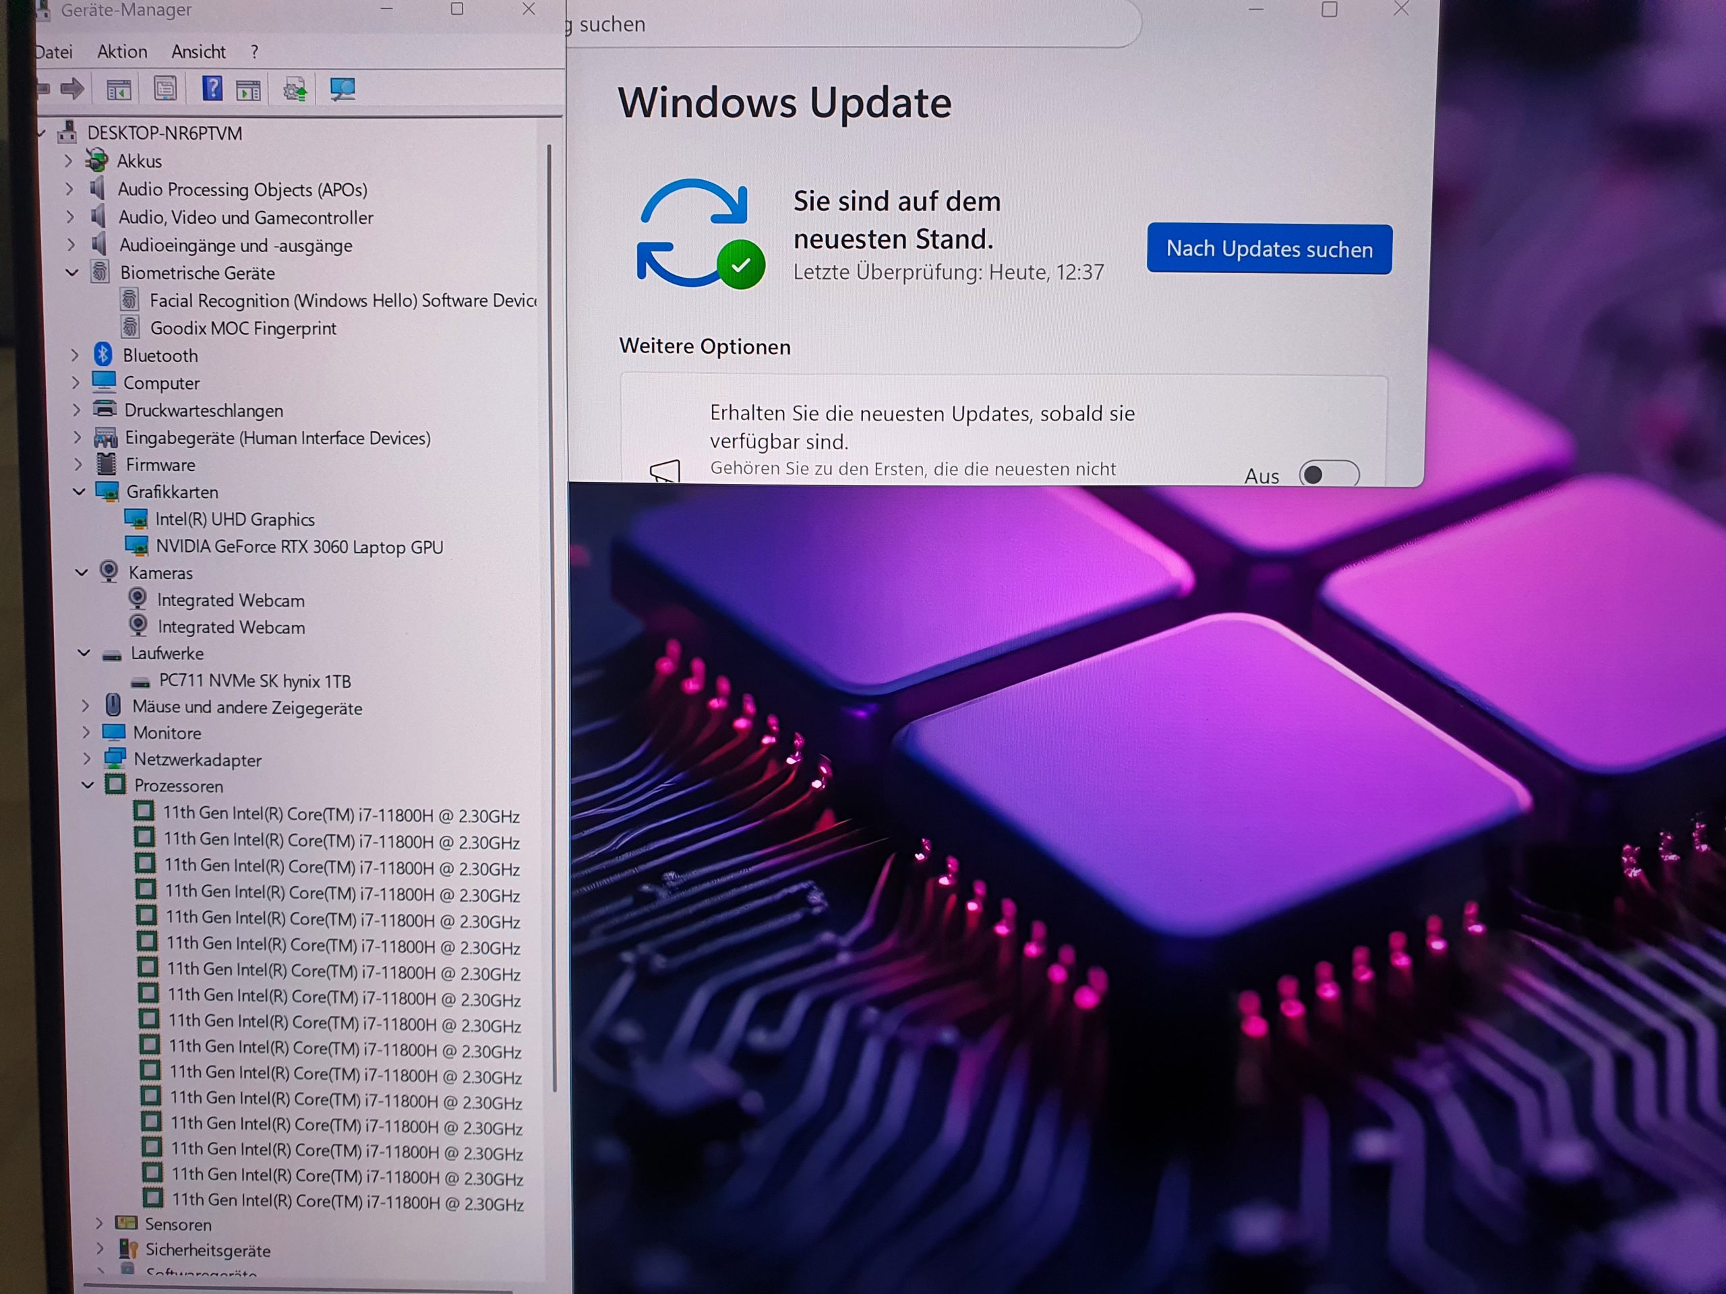Select PC711 NVMe SK hynix 1TB drive
The width and height of the screenshot is (1726, 1294).
(254, 681)
